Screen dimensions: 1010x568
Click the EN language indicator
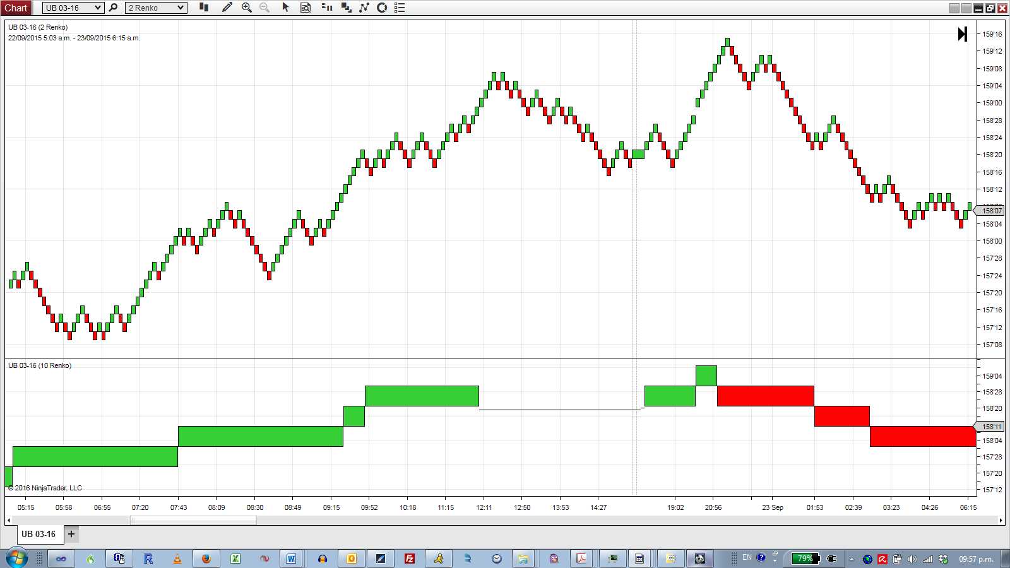747,557
